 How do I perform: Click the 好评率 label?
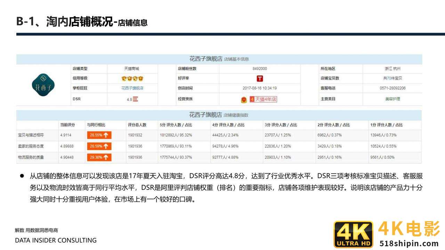tap(184, 78)
